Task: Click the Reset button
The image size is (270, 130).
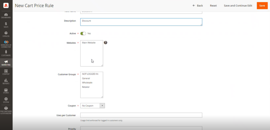Action: pos(213,6)
